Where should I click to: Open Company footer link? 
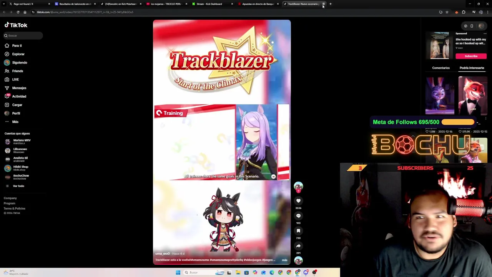point(10,198)
